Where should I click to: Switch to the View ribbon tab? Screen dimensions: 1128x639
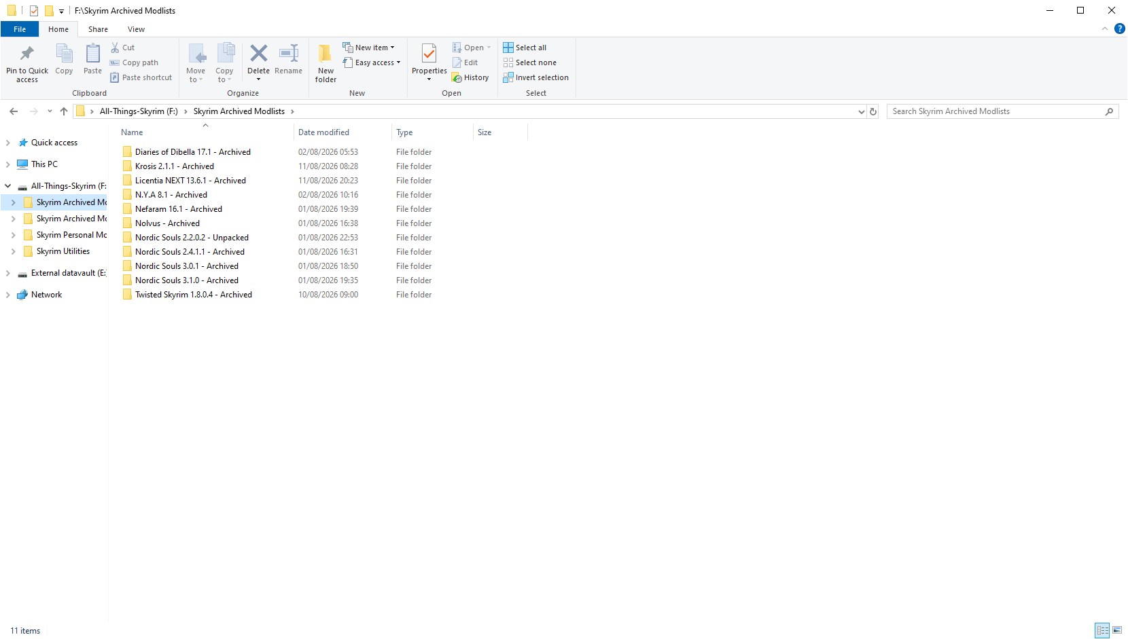[136, 29]
